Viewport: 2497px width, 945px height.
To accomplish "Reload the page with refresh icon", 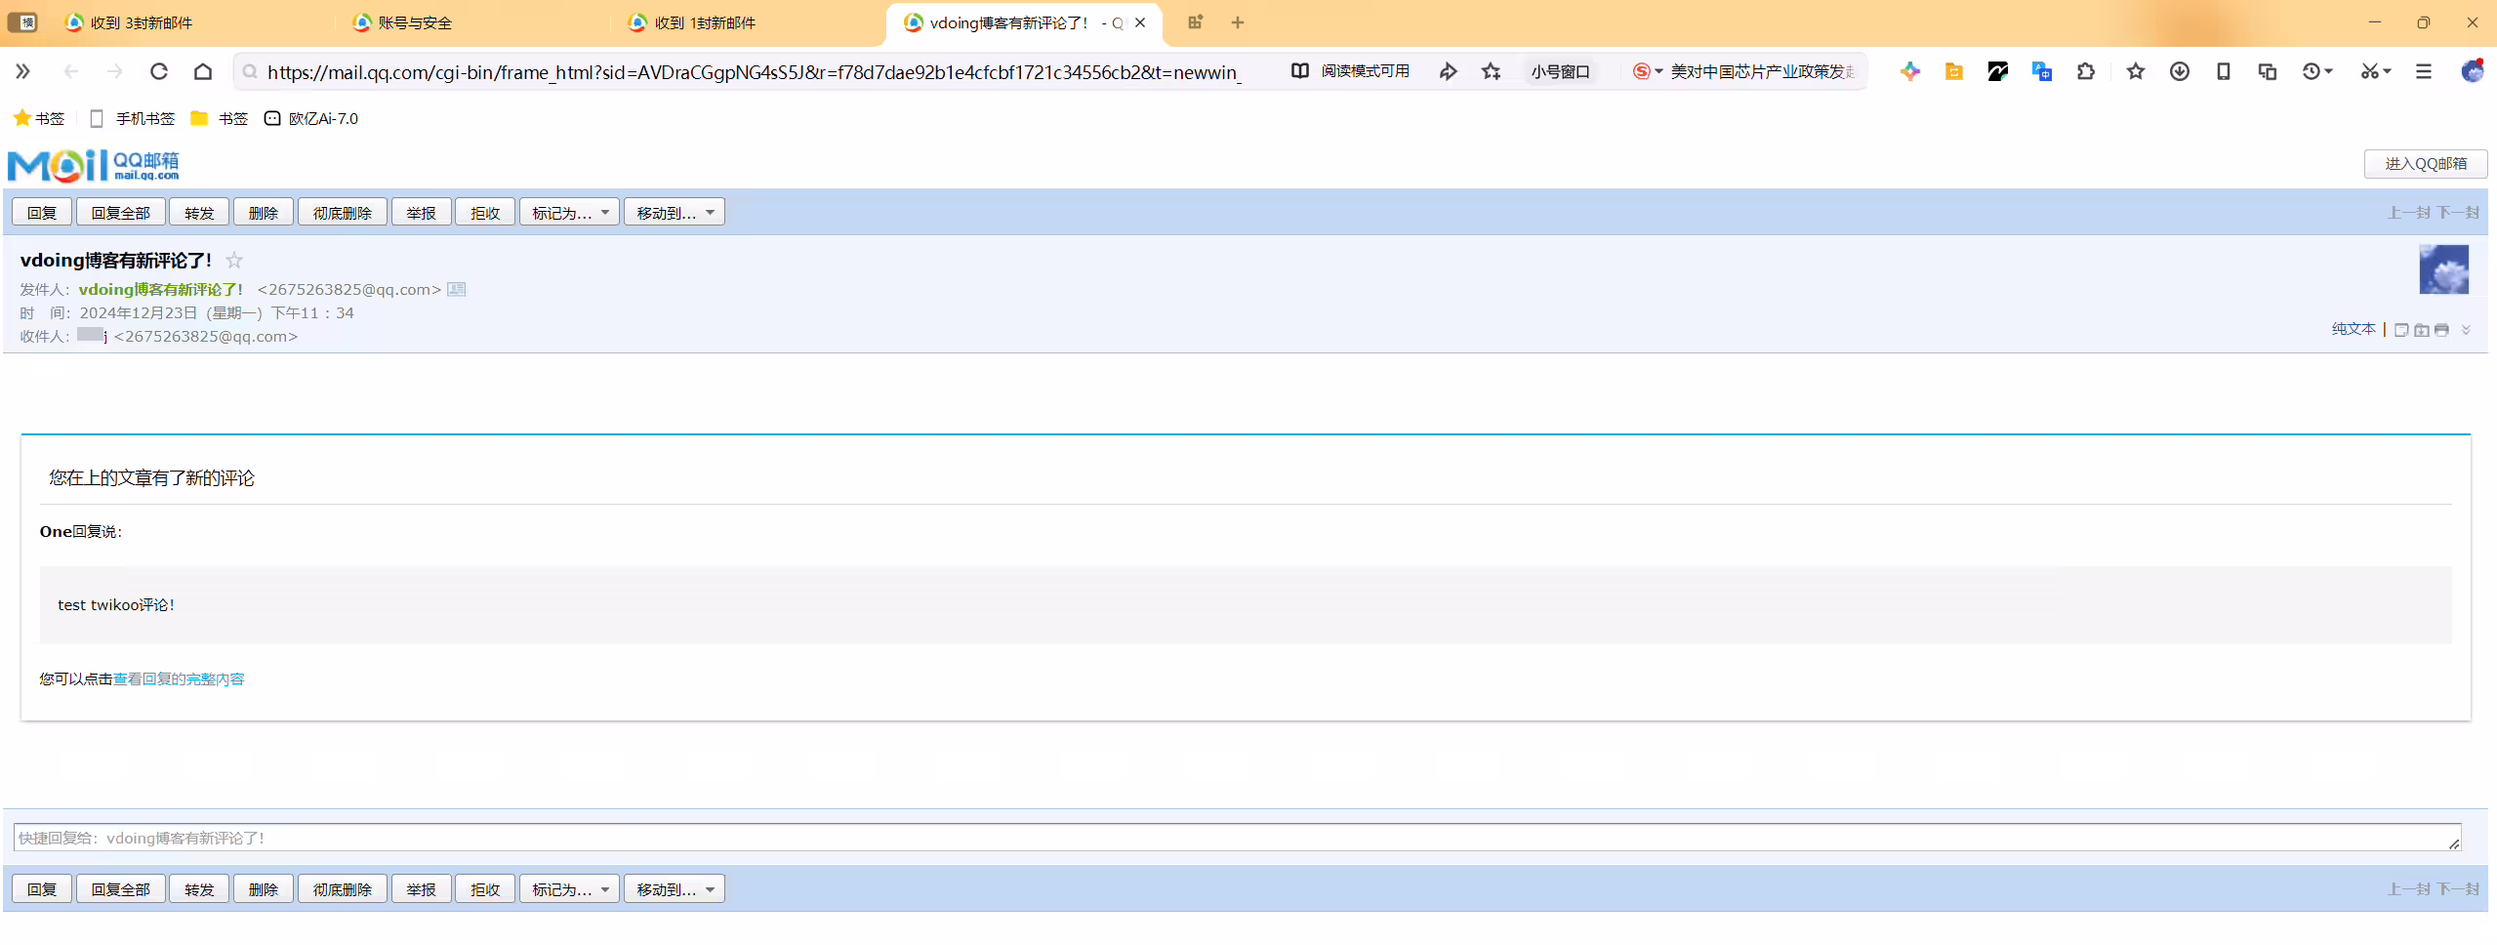I will (x=159, y=71).
